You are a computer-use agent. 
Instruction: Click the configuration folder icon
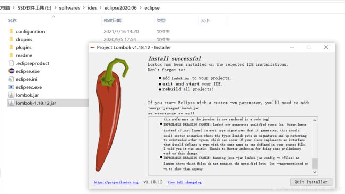[x=11, y=31]
